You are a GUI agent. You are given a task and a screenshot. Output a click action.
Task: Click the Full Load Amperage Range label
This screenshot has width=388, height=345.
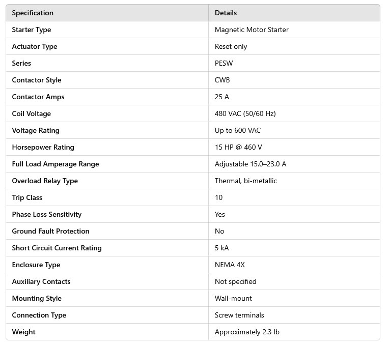pyautogui.click(x=56, y=164)
